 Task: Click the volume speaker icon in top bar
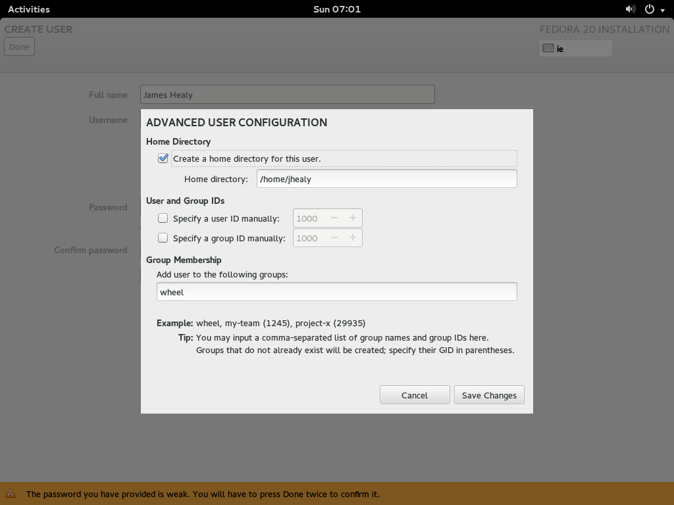pyautogui.click(x=630, y=9)
